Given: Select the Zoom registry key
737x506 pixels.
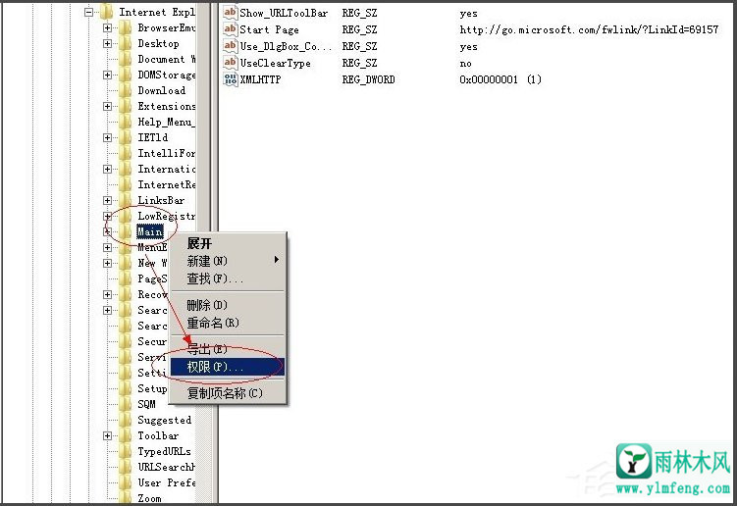Looking at the screenshot, I should 149,498.
